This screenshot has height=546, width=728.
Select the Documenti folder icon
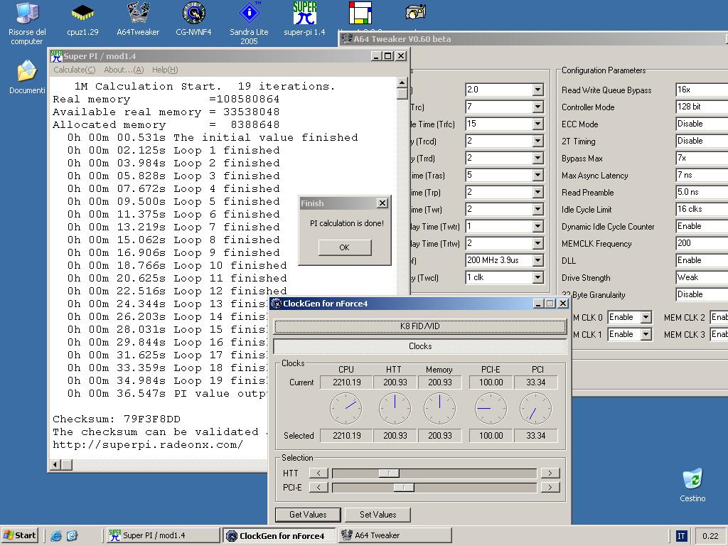tap(27, 77)
